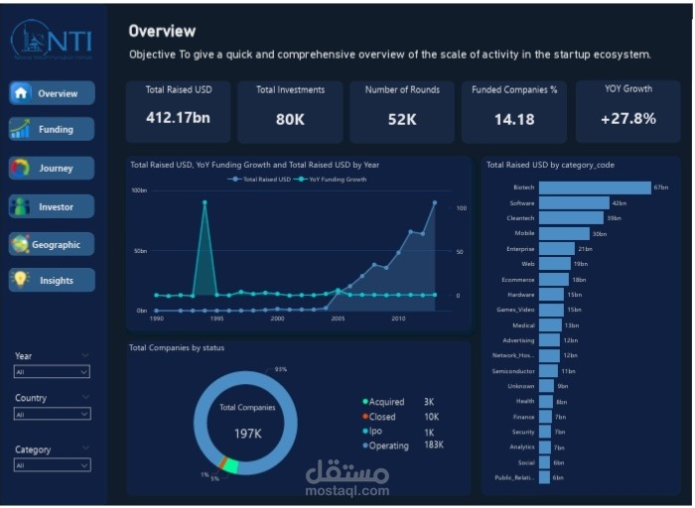Switch to the Journey page

pyautogui.click(x=52, y=168)
